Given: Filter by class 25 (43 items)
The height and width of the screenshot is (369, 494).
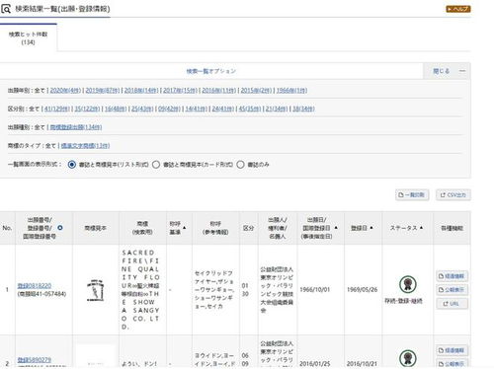Looking at the screenshot, I should (142, 109).
